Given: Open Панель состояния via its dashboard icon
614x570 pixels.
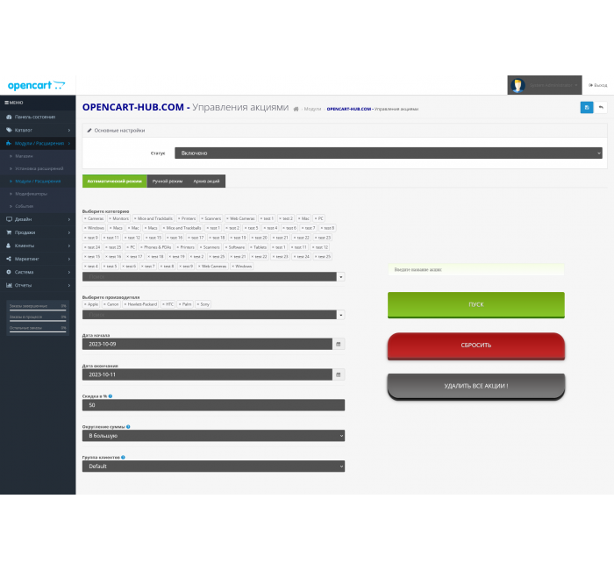Looking at the screenshot, I should 9,117.
